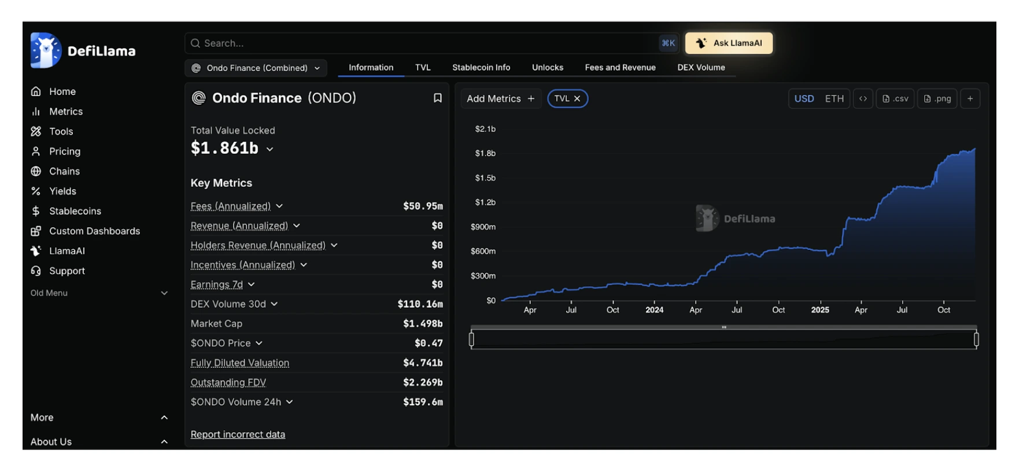Click the embed code icon button
The image size is (1034, 472).
pyautogui.click(x=863, y=99)
